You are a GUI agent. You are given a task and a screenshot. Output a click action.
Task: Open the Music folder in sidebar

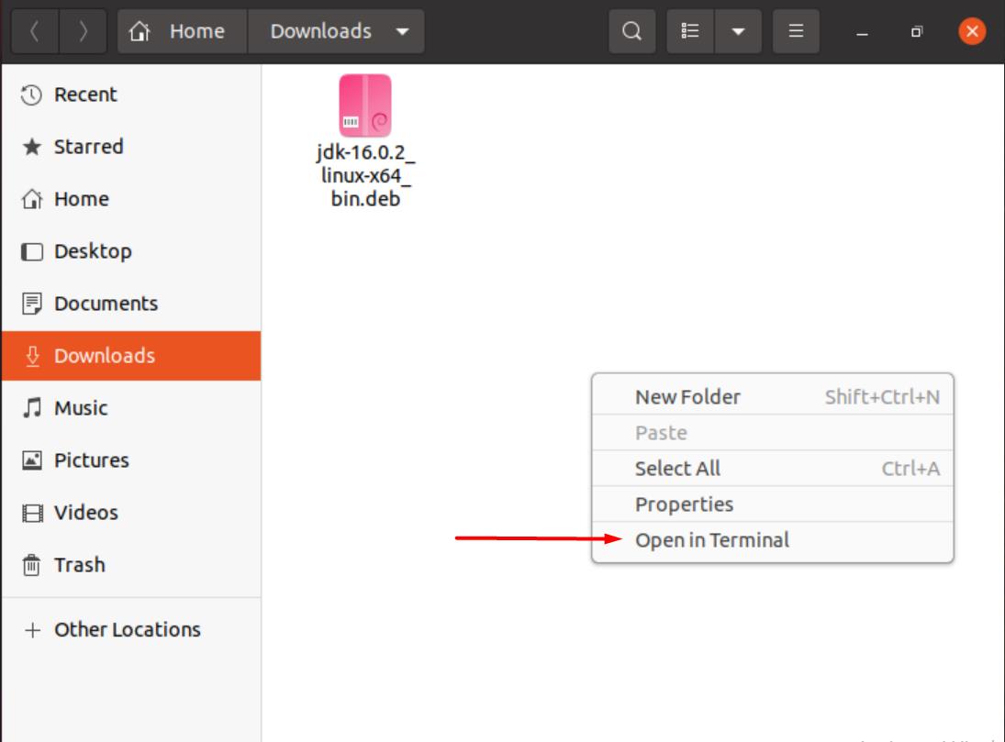pyautogui.click(x=85, y=407)
